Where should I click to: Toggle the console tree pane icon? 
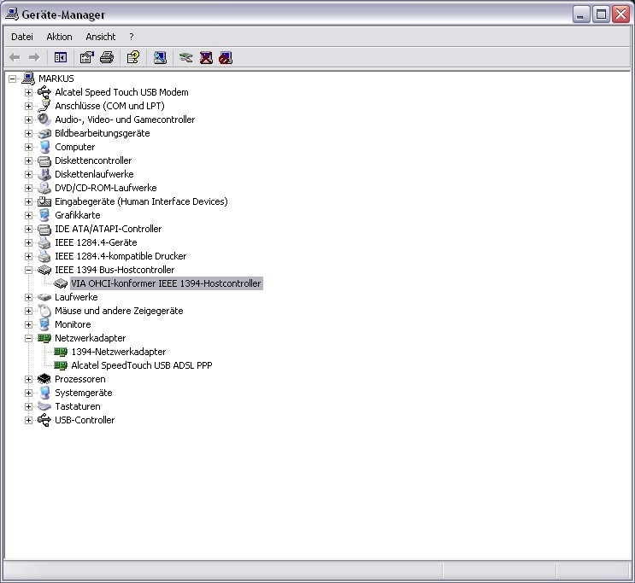coord(61,57)
